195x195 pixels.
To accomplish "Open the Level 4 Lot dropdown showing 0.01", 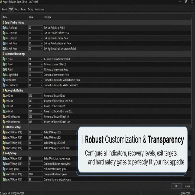I will pyautogui.click(x=41, y=111).
